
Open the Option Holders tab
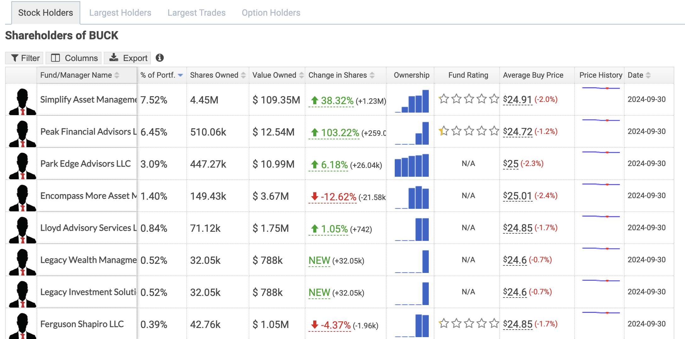click(x=271, y=13)
